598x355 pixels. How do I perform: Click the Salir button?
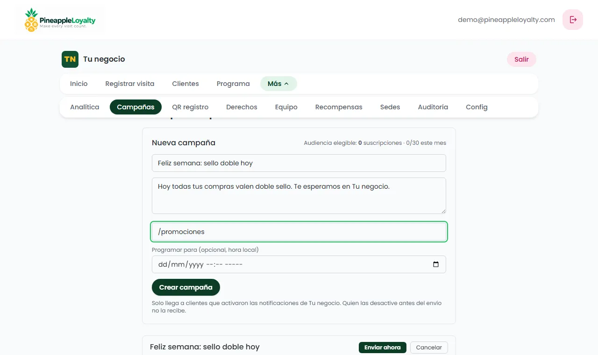click(521, 59)
